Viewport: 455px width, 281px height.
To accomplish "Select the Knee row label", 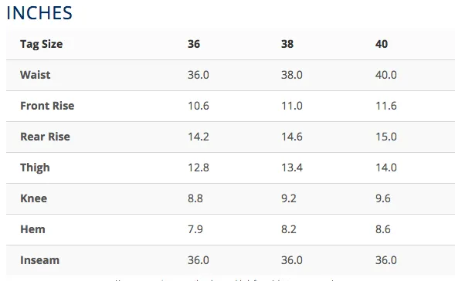I will tap(33, 198).
